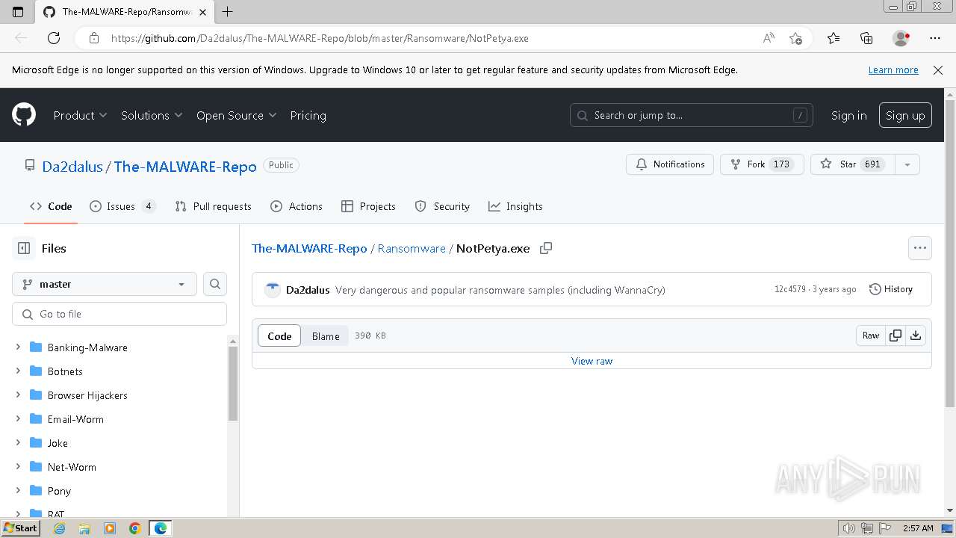
Task: Expand the Browser Hijackers folder
Action: pos(18,395)
